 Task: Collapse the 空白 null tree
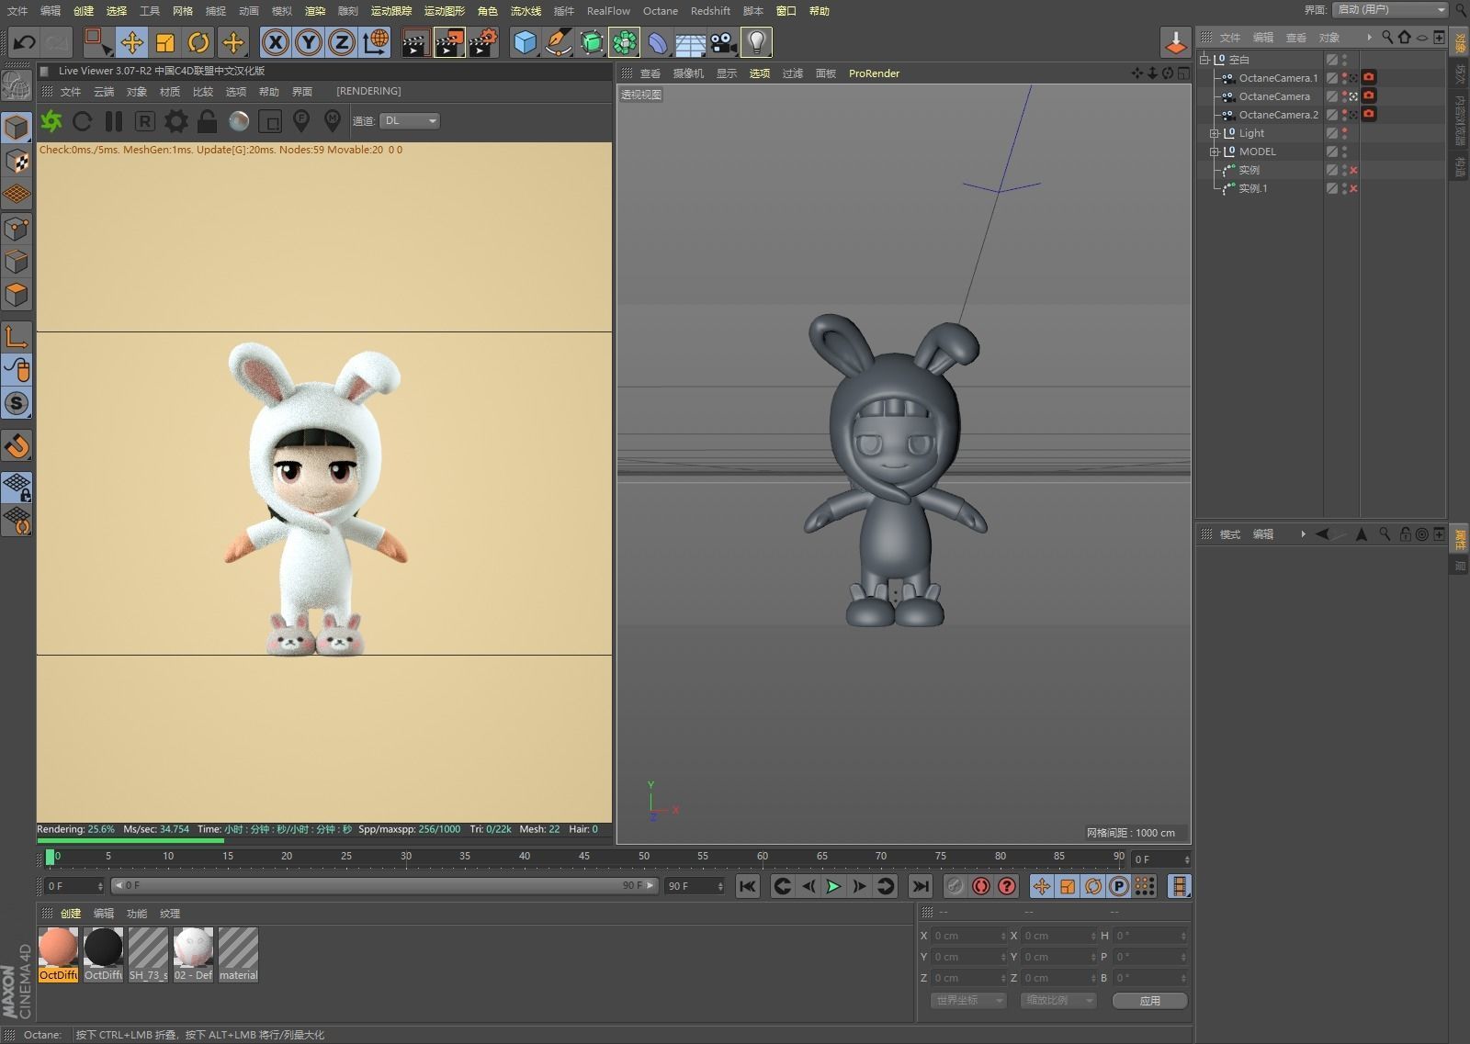tap(1204, 60)
